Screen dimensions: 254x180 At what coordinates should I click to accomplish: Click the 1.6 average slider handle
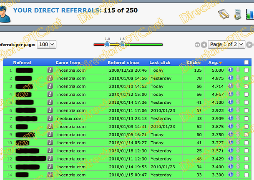(123, 44)
